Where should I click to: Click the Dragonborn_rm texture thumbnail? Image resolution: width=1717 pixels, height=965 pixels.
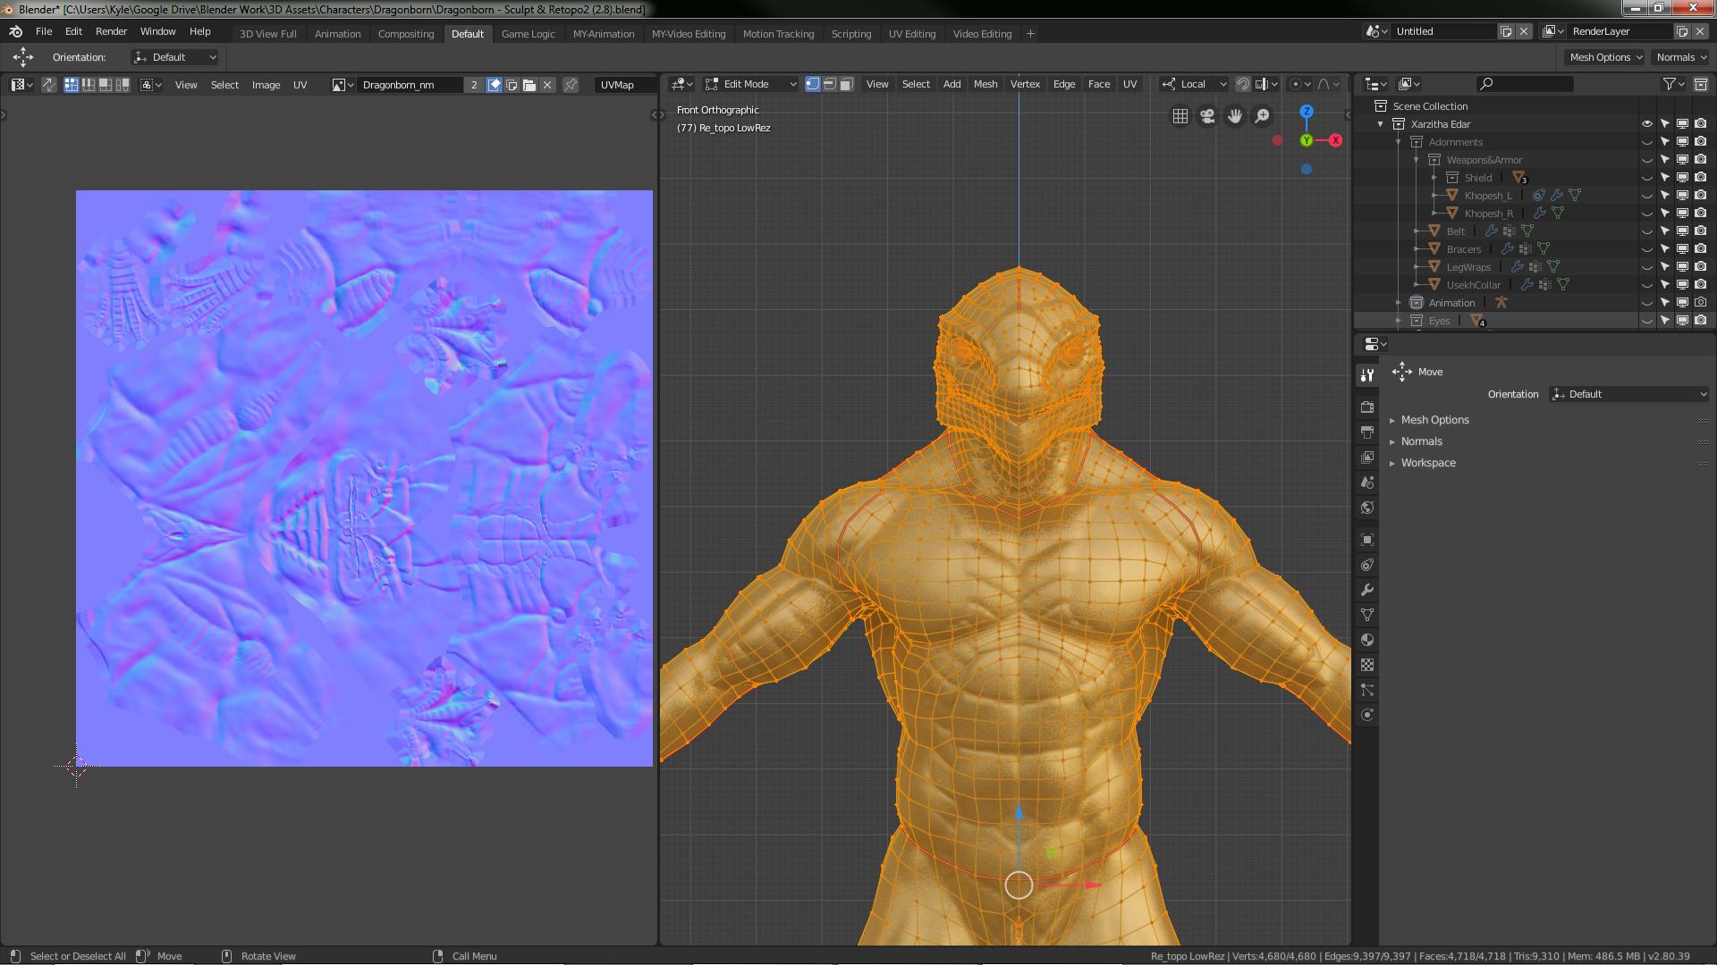click(341, 84)
